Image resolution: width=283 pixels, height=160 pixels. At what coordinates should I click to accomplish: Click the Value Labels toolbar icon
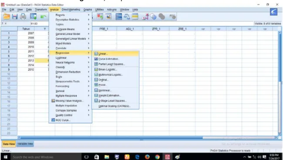(x=145, y=17)
